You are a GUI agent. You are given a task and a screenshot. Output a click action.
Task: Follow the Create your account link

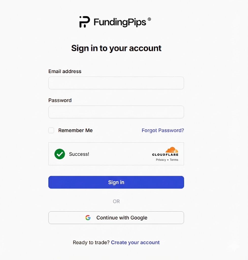(135, 242)
